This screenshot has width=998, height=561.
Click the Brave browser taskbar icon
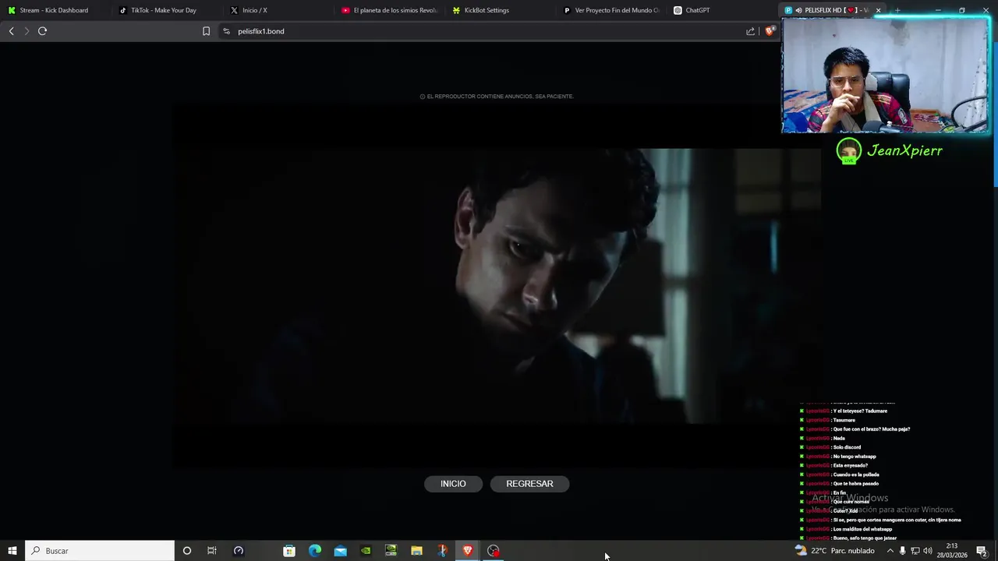coord(468,551)
